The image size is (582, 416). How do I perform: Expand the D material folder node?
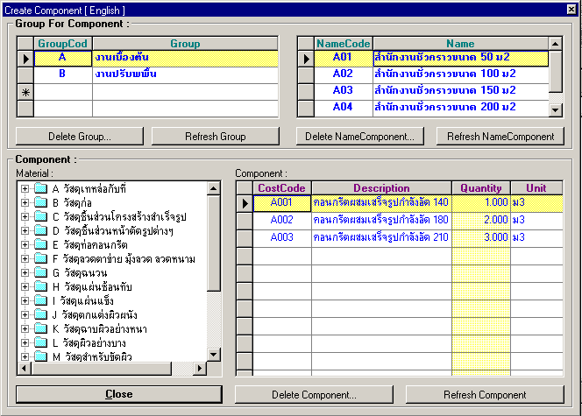tap(25, 230)
